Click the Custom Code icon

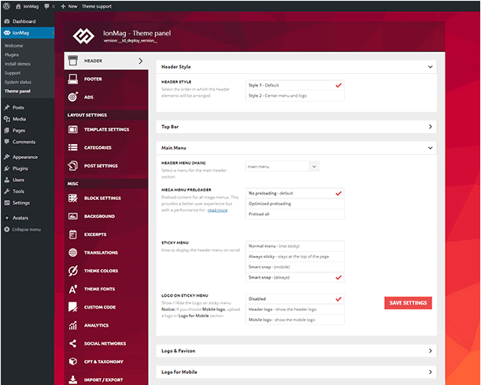(x=73, y=307)
